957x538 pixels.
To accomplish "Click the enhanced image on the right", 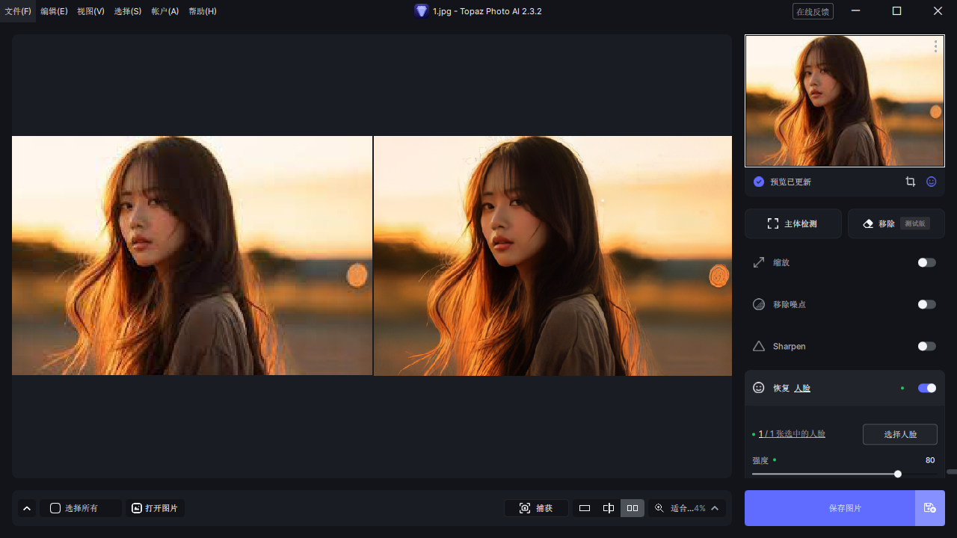I will click(553, 256).
